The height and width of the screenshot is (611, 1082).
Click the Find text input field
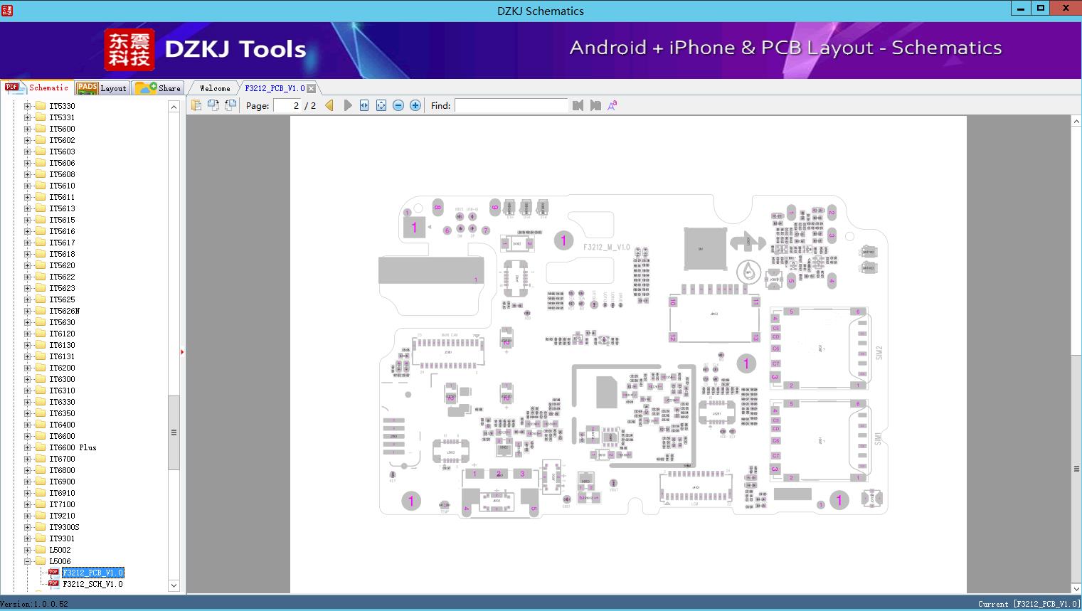pyautogui.click(x=511, y=105)
